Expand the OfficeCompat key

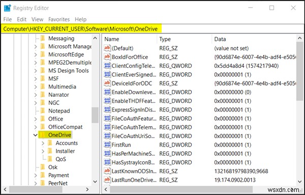[x=36, y=127]
